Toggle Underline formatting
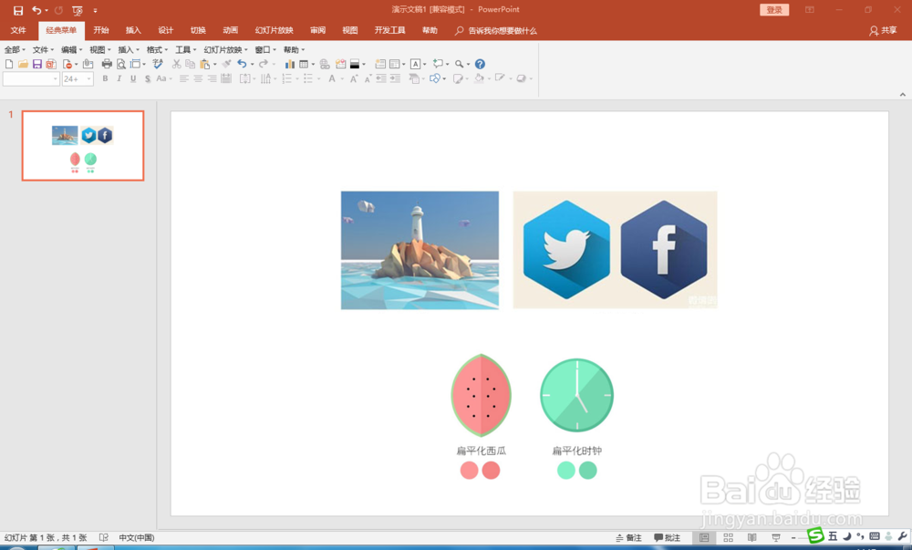 pyautogui.click(x=133, y=78)
